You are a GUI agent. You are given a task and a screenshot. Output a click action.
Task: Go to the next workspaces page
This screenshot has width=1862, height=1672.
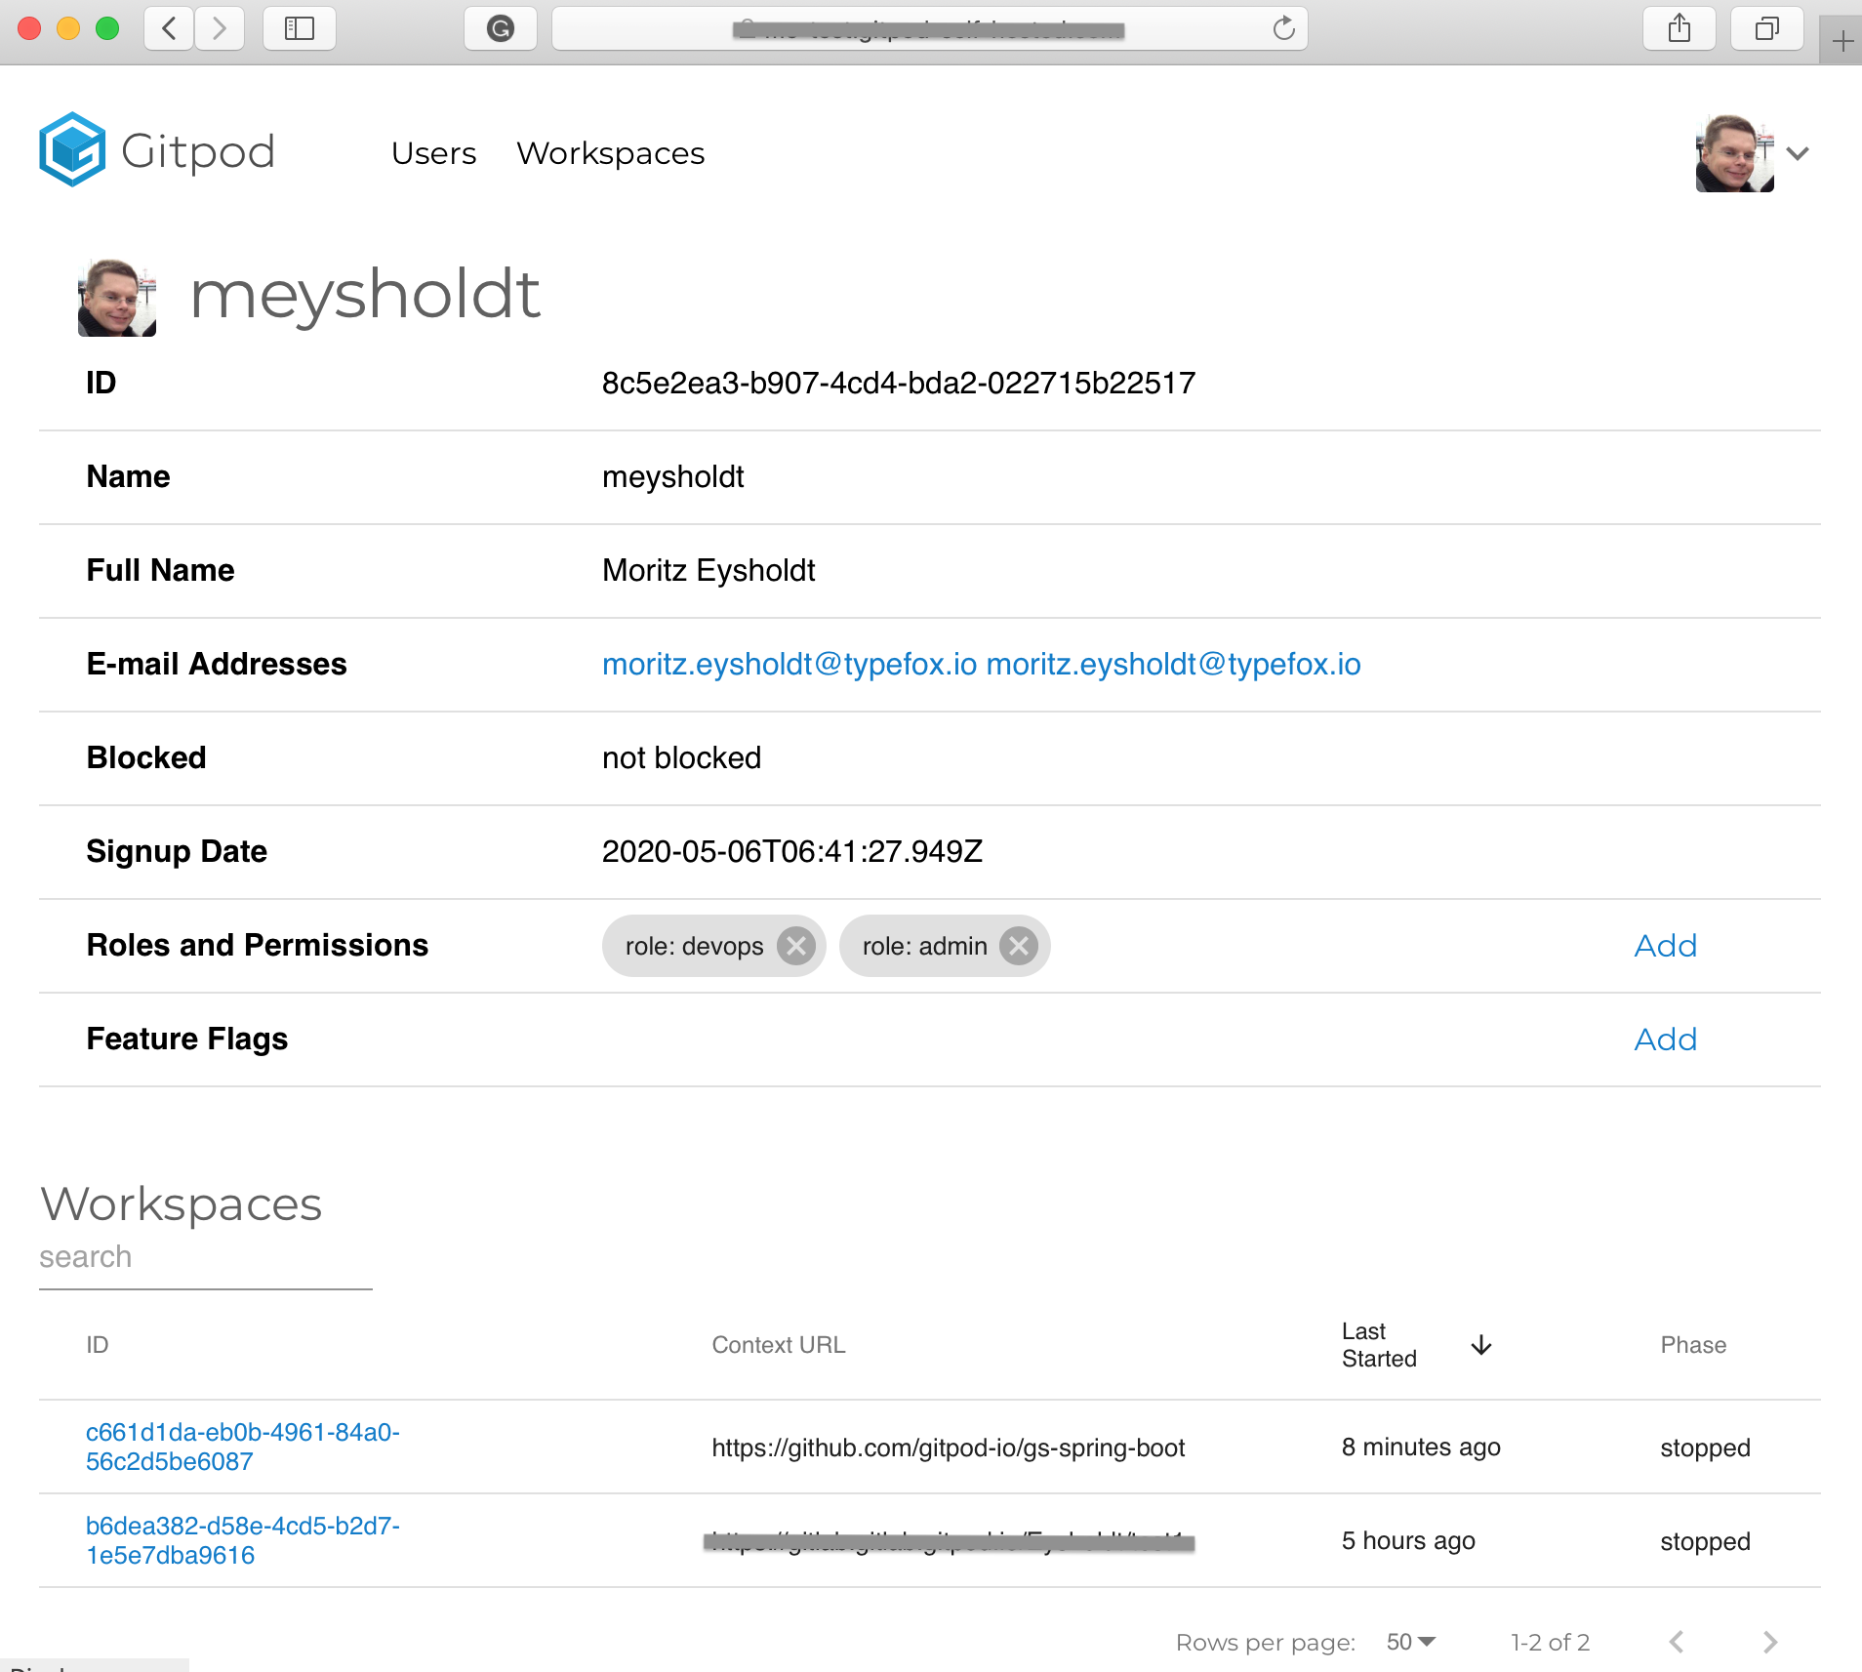pos(1770,1642)
